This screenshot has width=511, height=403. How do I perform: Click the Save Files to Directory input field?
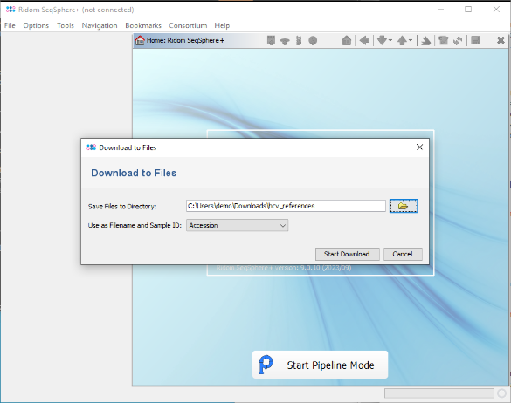click(x=286, y=206)
